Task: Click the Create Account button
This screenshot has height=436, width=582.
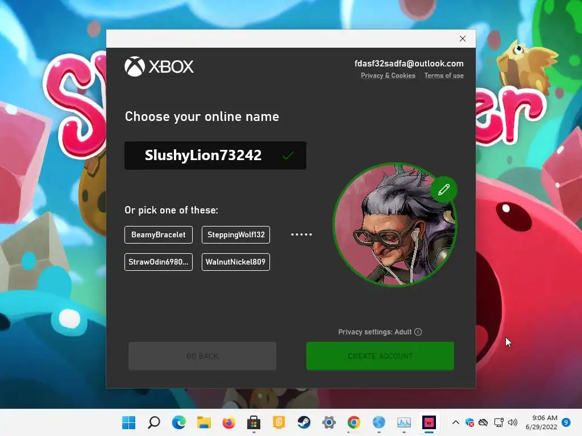Action: [380, 356]
